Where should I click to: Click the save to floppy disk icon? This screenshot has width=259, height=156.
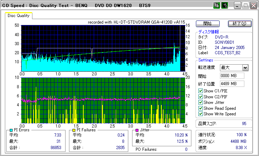point(224,6)
